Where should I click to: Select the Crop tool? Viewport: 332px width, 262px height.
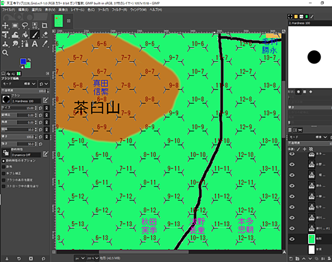click(44, 26)
